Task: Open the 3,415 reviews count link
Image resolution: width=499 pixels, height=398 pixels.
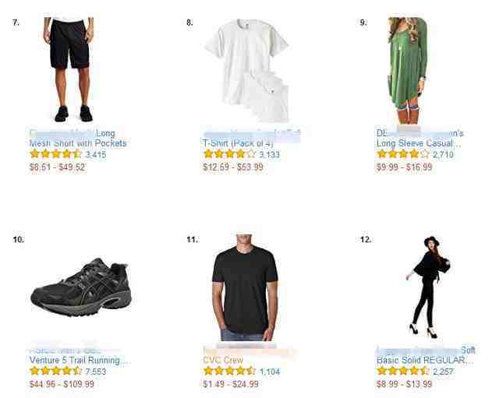Action: (x=96, y=155)
